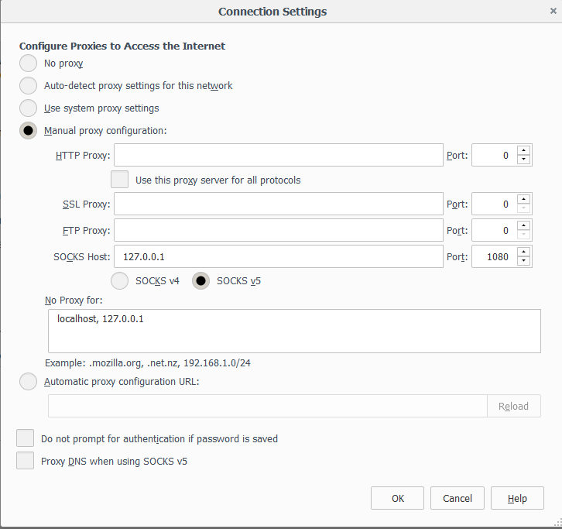Decrease the HTTP Proxy port value
562x529 pixels.
[524, 160]
